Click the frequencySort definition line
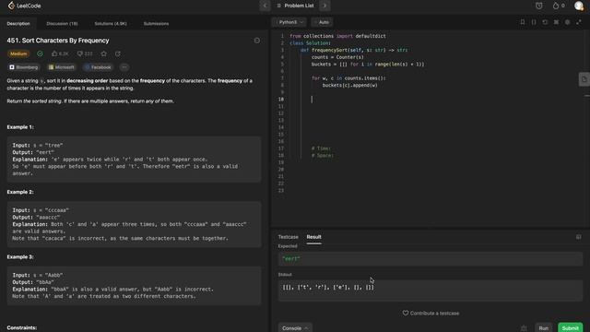Image resolution: width=590 pixels, height=332 pixels. tap(354, 50)
